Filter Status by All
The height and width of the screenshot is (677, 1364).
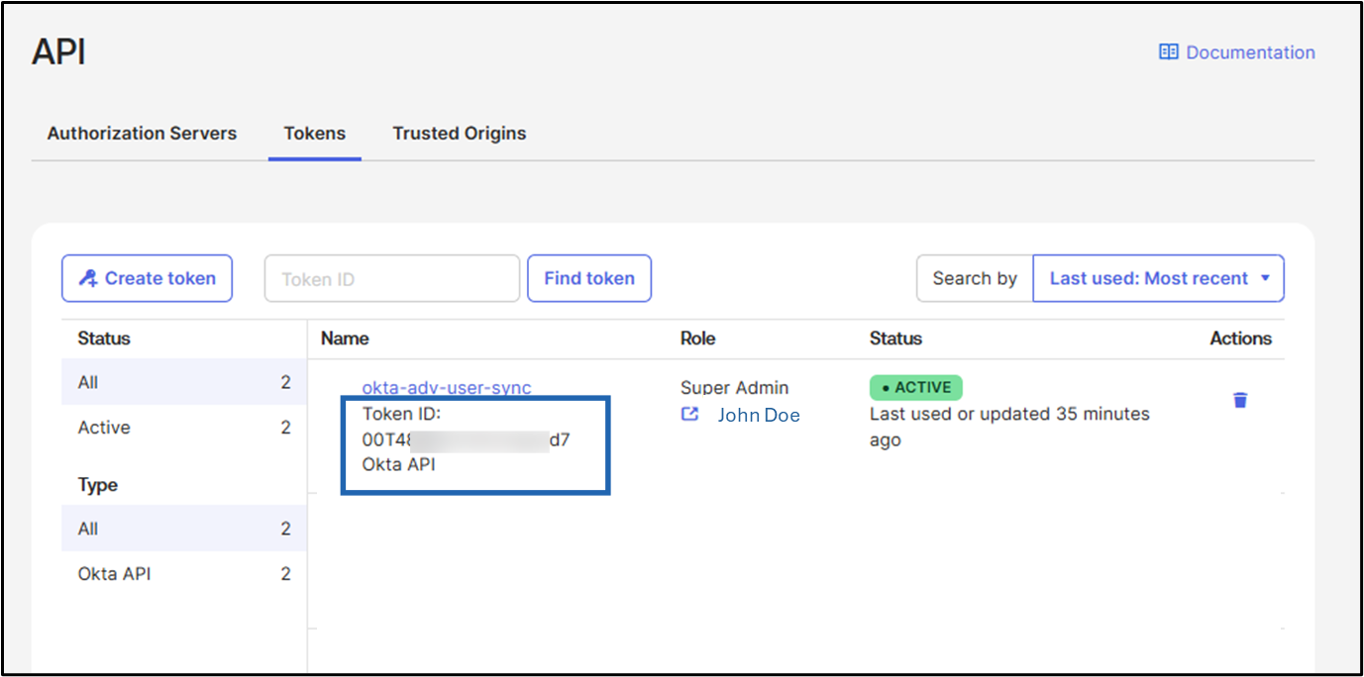(x=184, y=382)
